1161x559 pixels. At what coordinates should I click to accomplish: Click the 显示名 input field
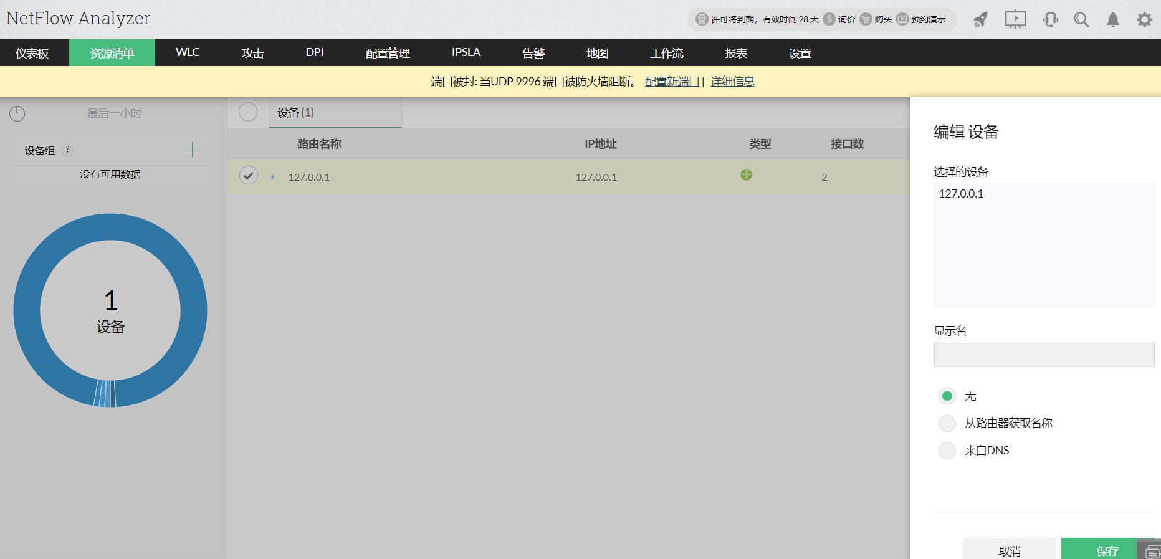pos(1044,354)
